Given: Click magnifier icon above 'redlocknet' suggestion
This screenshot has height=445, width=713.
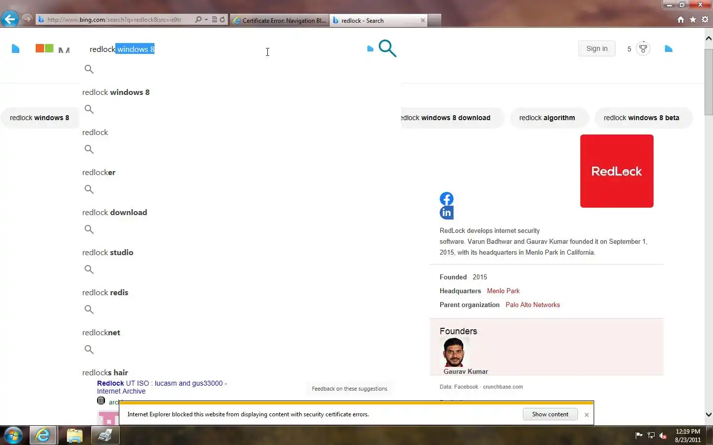Looking at the screenshot, I should (x=89, y=310).
